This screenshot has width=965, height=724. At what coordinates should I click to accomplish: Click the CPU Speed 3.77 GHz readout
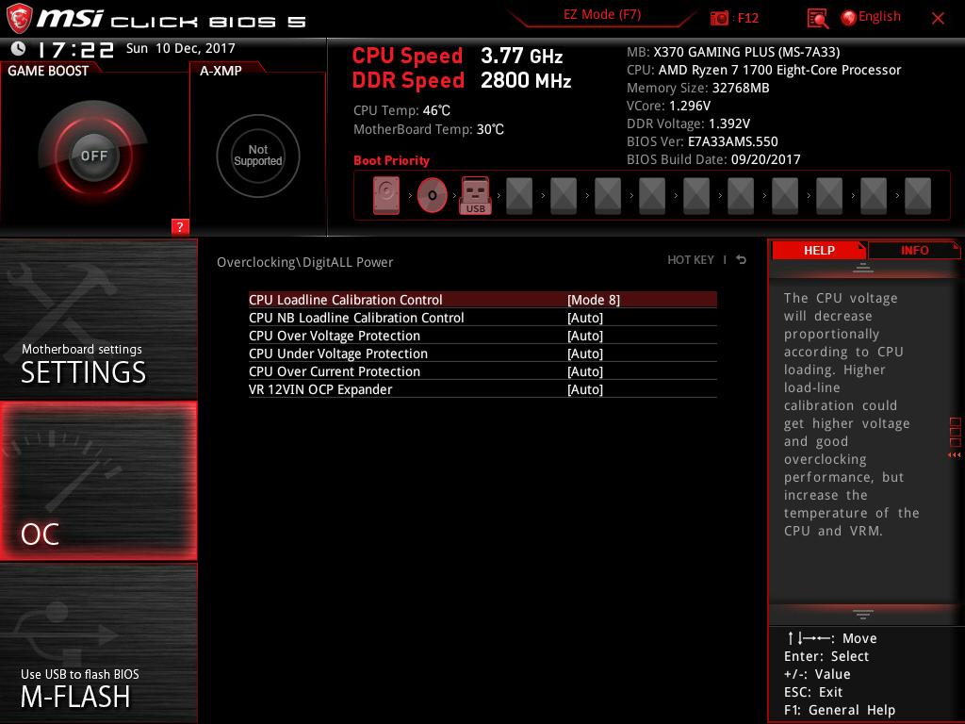[457, 56]
